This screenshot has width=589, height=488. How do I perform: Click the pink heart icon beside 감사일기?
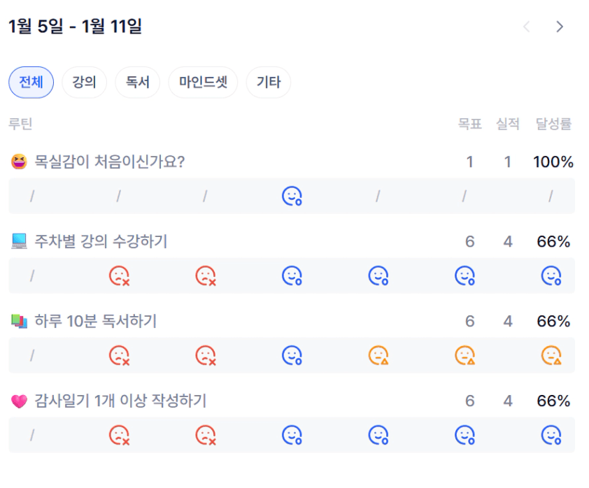19,401
